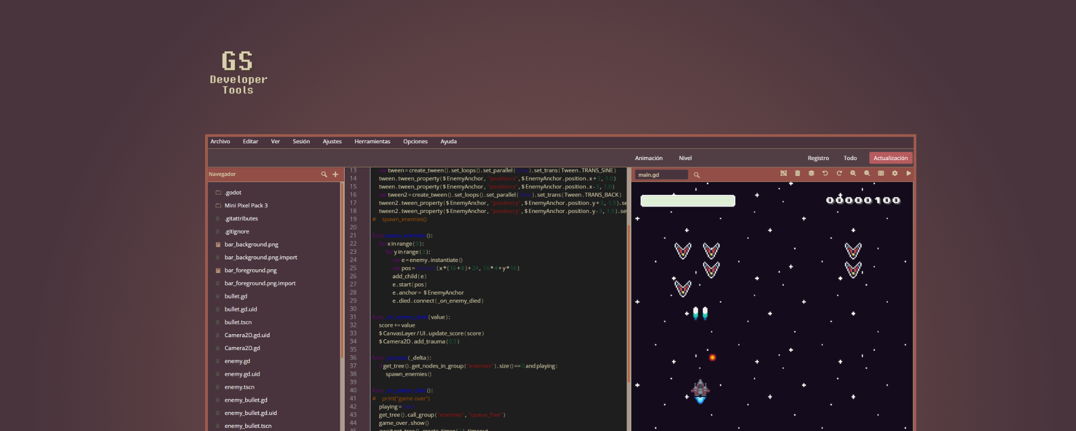This screenshot has width=1076, height=431.
Task: Open the Ayuda menu
Action: 448,142
